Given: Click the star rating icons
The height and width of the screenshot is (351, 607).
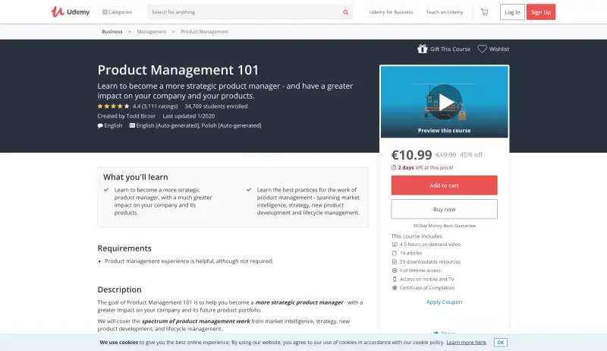Looking at the screenshot, I should pyautogui.click(x=113, y=106).
